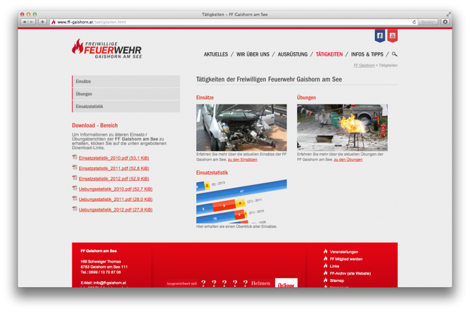Image resolution: width=470 pixels, height=312 pixels.
Task: Click FF Gaishorn breadcrumb link
Action: tap(364, 65)
